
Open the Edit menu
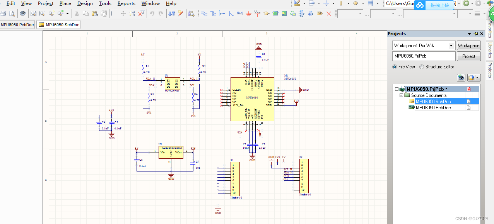click(x=11, y=3)
